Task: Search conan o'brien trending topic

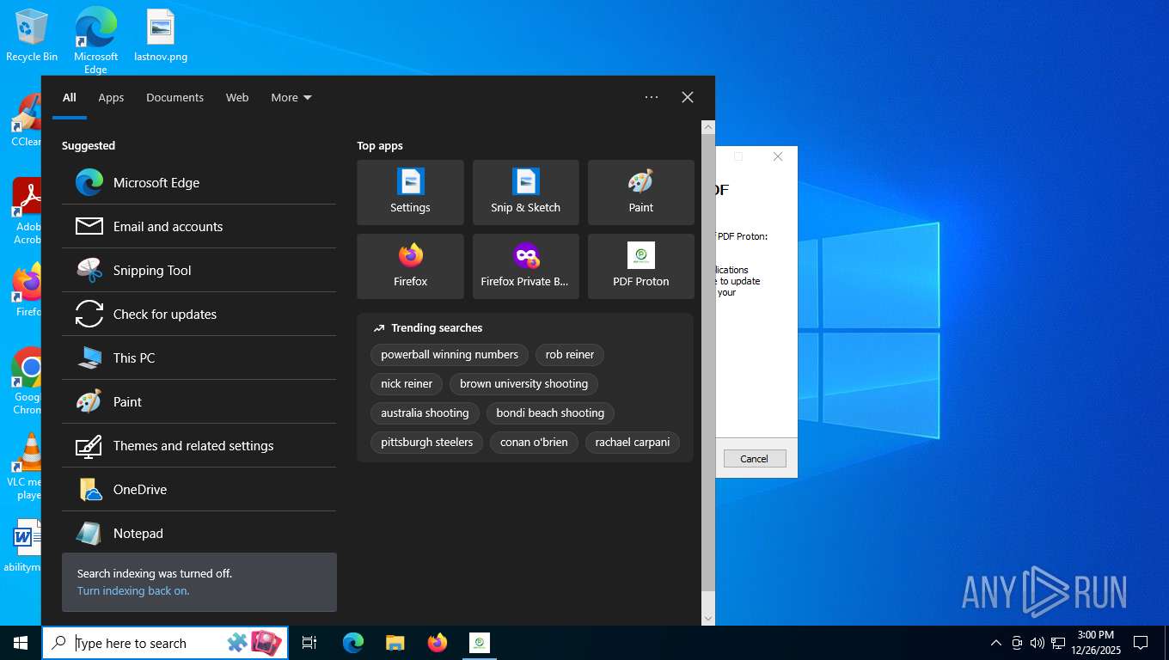Action: click(x=534, y=442)
